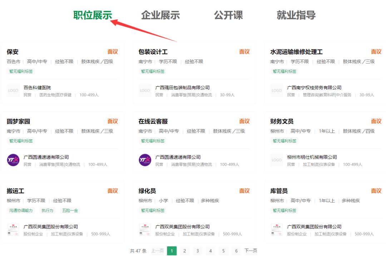The width and height of the screenshot is (386, 256).
Task: Click 面议 on the 包装设计工 card
Action: click(x=245, y=51)
